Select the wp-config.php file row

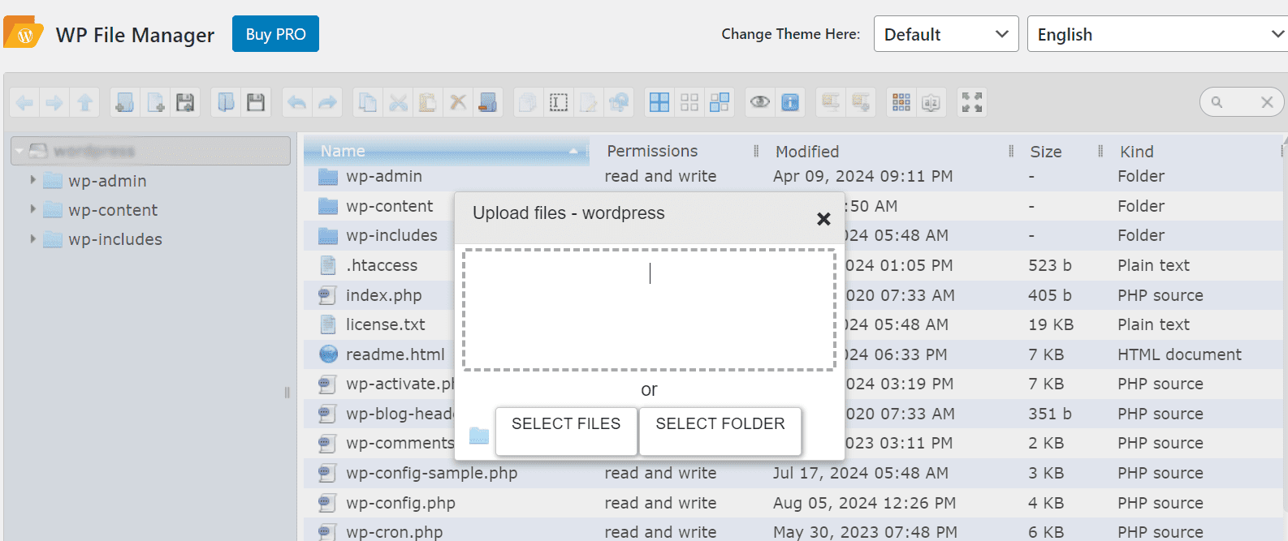793,503
